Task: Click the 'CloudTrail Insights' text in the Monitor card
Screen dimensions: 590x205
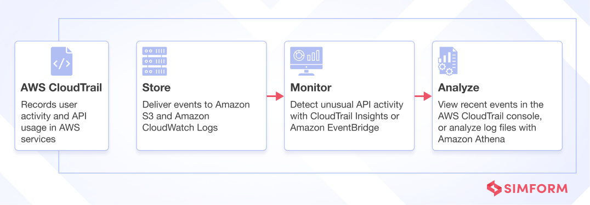Action: (x=350, y=116)
